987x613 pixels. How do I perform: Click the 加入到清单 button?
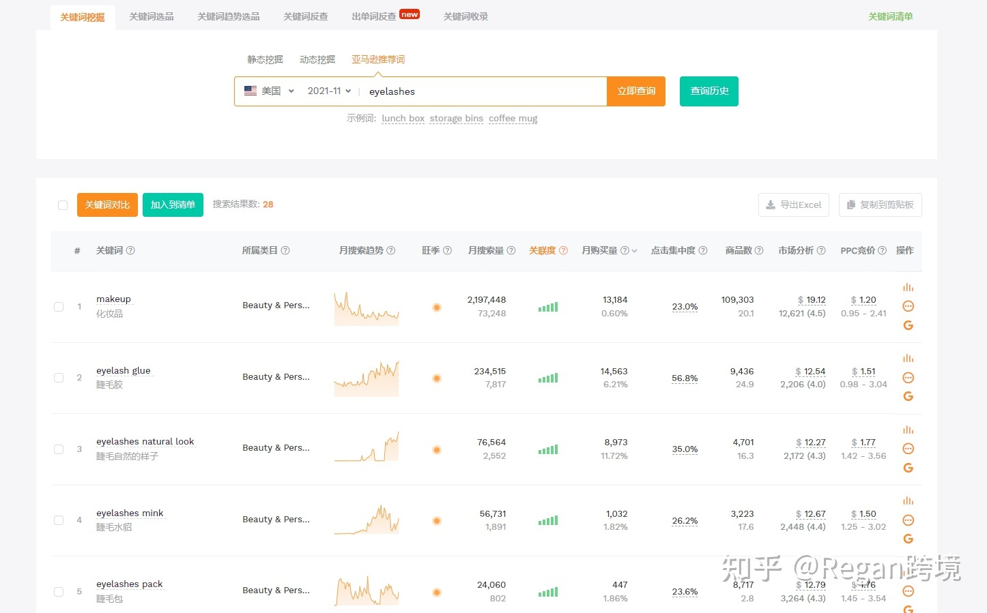(173, 205)
